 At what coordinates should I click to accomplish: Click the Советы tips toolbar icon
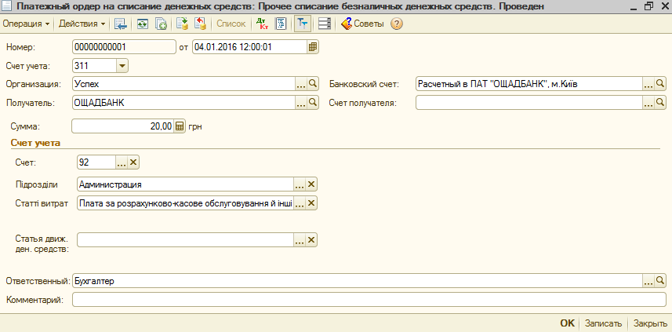[x=362, y=24]
